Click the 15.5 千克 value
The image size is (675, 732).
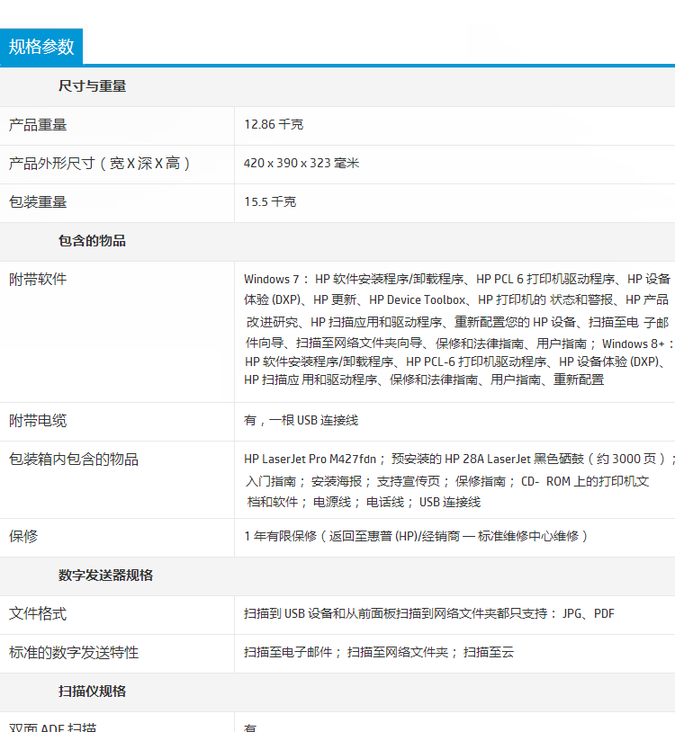(270, 202)
